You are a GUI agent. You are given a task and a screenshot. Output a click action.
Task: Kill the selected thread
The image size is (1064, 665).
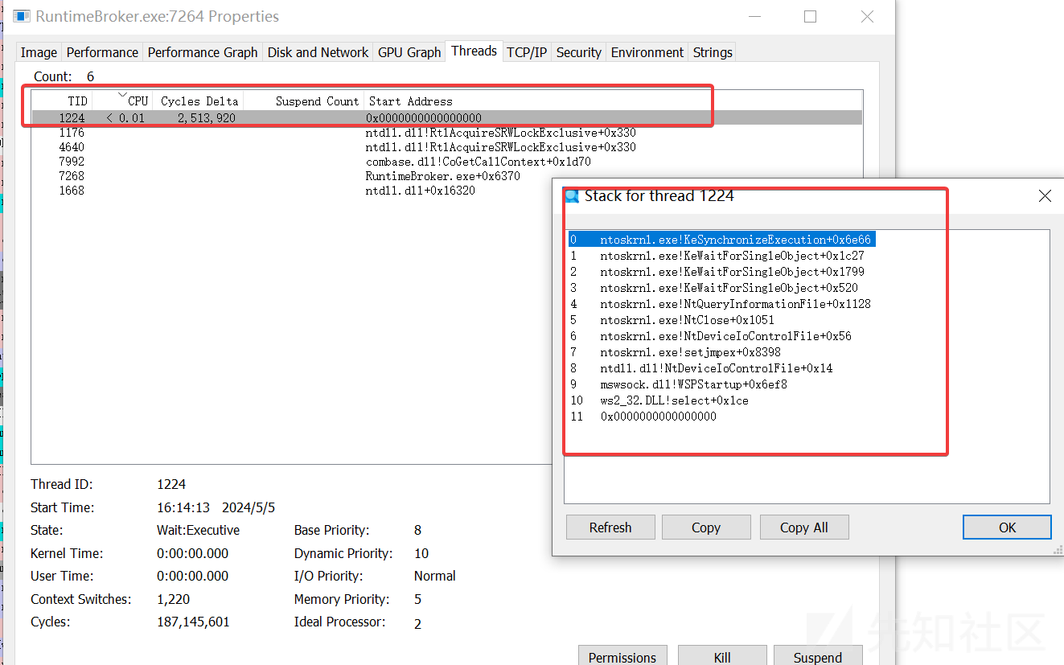[x=722, y=657]
